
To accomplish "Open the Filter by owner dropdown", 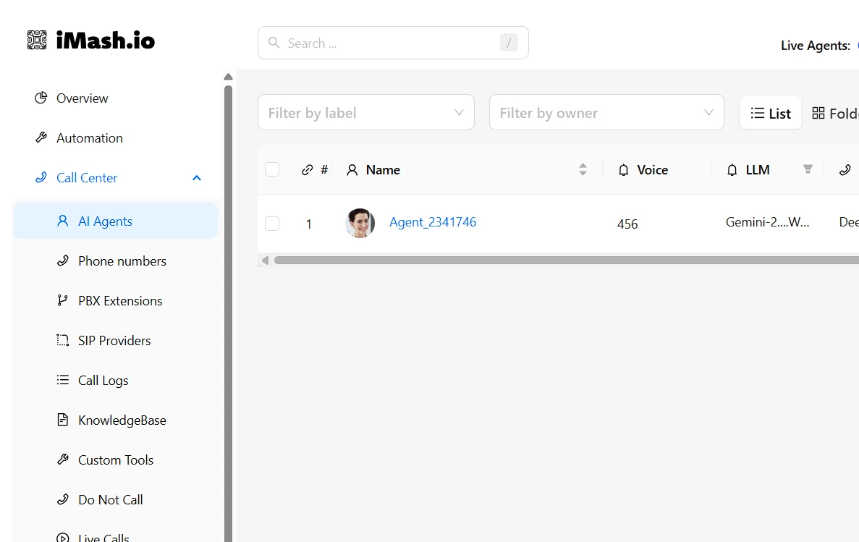I will (x=606, y=113).
